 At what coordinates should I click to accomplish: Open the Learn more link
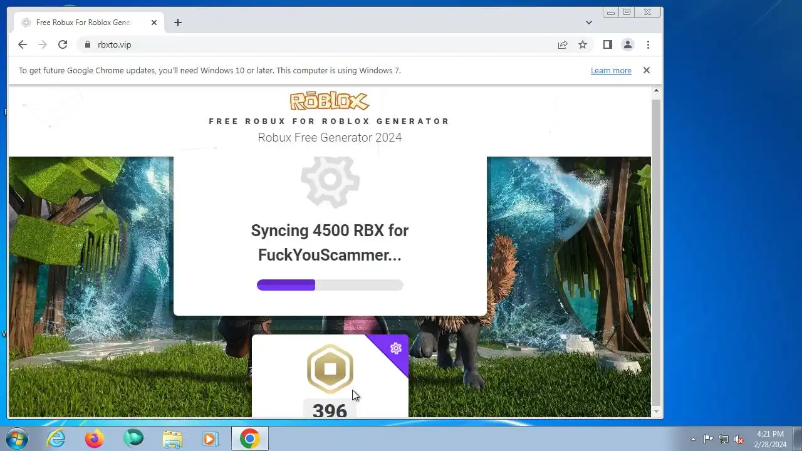point(611,70)
